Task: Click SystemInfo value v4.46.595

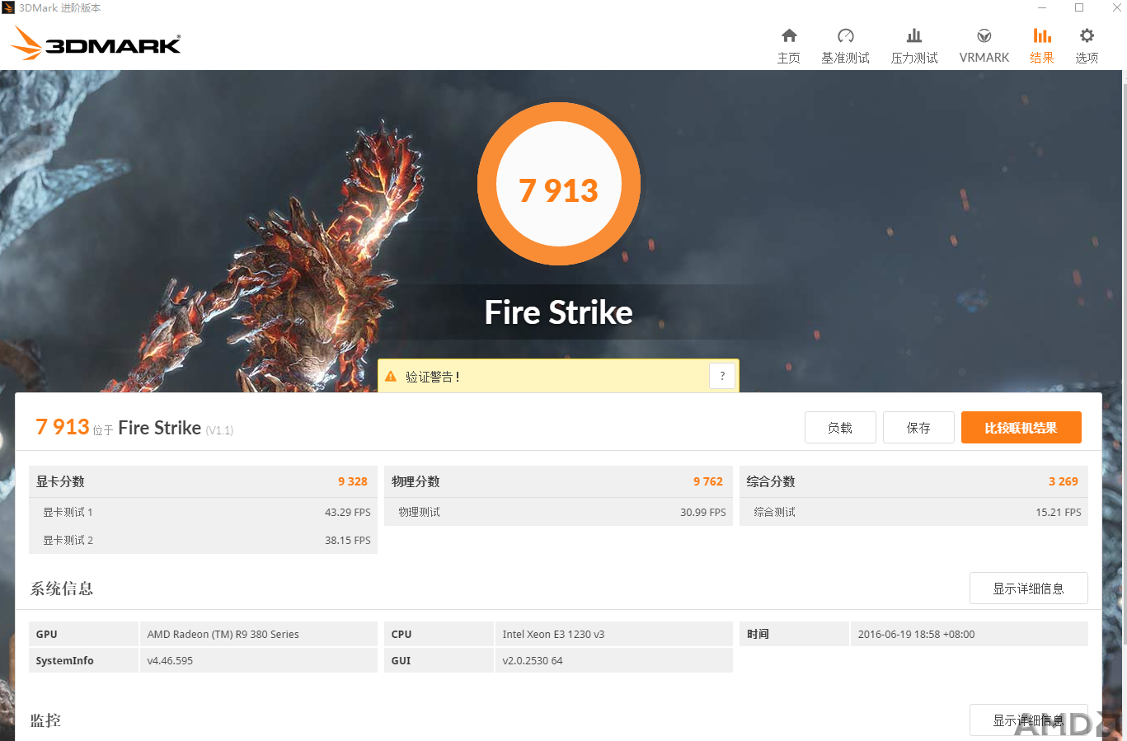Action: pos(258,660)
